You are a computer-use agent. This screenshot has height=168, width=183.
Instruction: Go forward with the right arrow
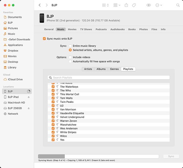(47, 5)
